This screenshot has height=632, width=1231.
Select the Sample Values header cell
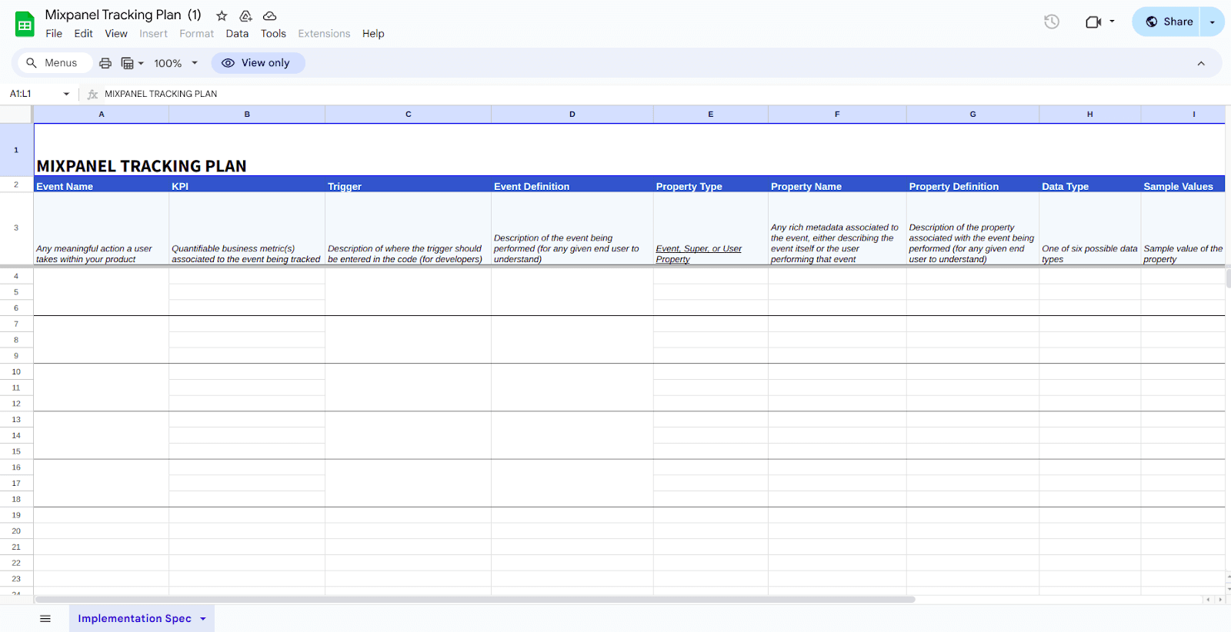[x=1183, y=185]
